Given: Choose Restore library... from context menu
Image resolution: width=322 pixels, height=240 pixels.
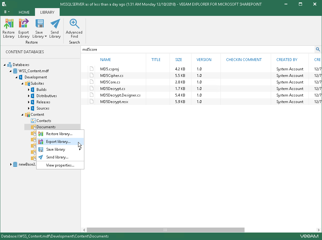Looking at the screenshot, I should click(x=60, y=134).
